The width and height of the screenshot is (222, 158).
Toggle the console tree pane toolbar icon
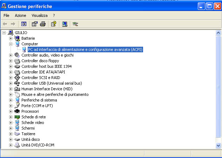tap(24, 24)
